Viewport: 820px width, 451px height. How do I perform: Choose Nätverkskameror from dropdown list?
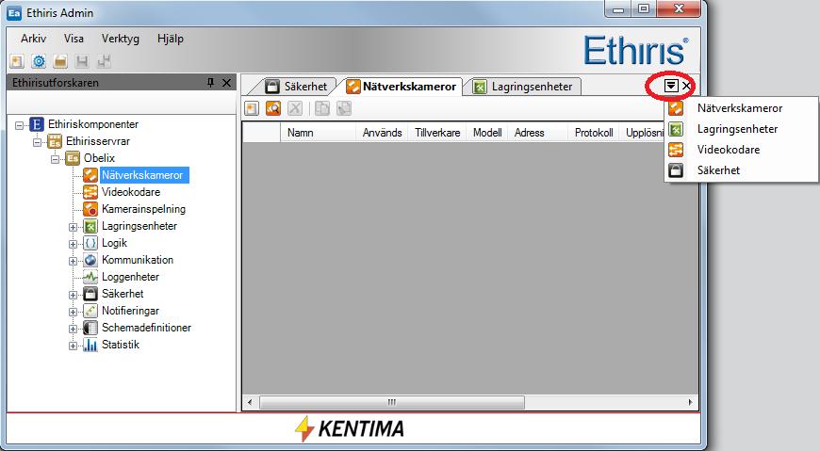tap(741, 108)
